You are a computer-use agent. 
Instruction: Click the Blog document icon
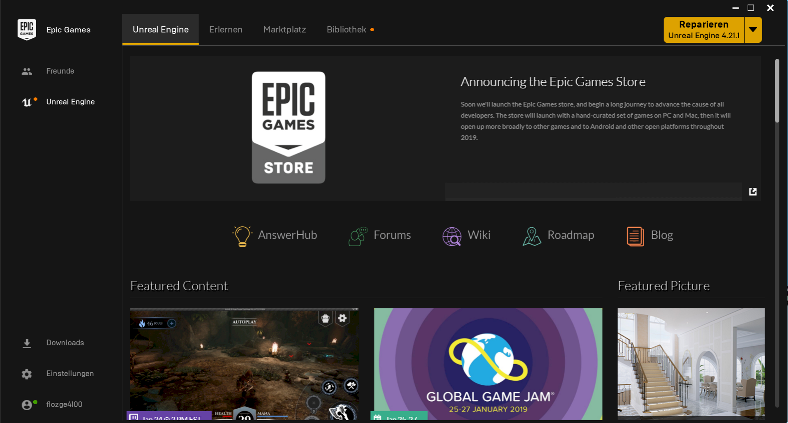635,236
